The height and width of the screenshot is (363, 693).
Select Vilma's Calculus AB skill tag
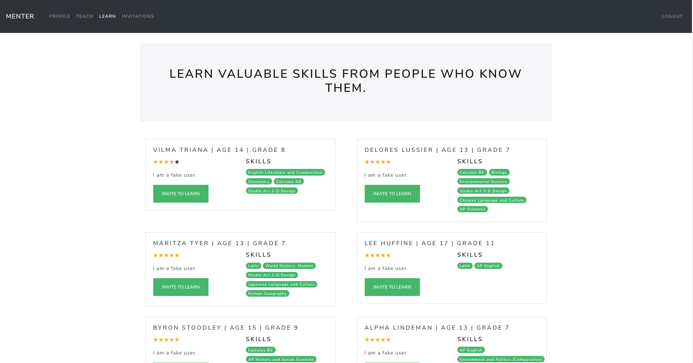(x=289, y=181)
